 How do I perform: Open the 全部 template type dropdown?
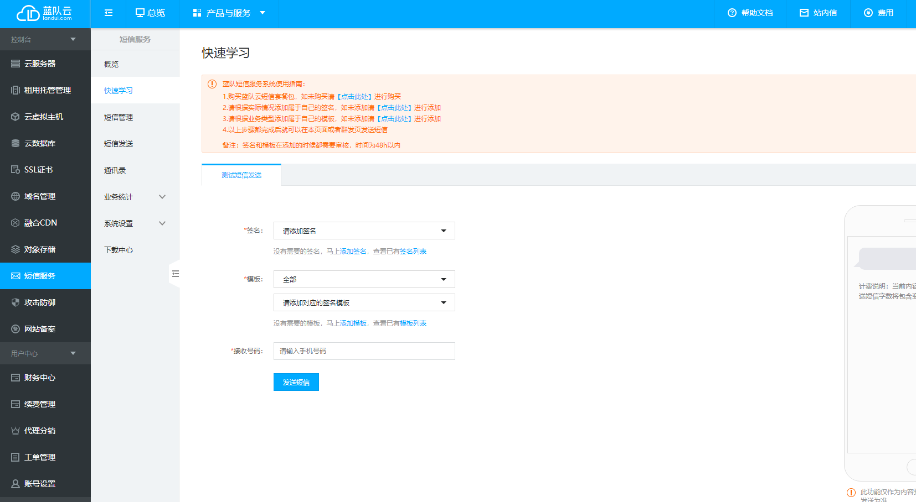[x=364, y=279]
